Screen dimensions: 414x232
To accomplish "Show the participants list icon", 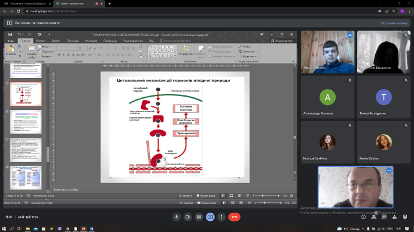I will [374, 217].
